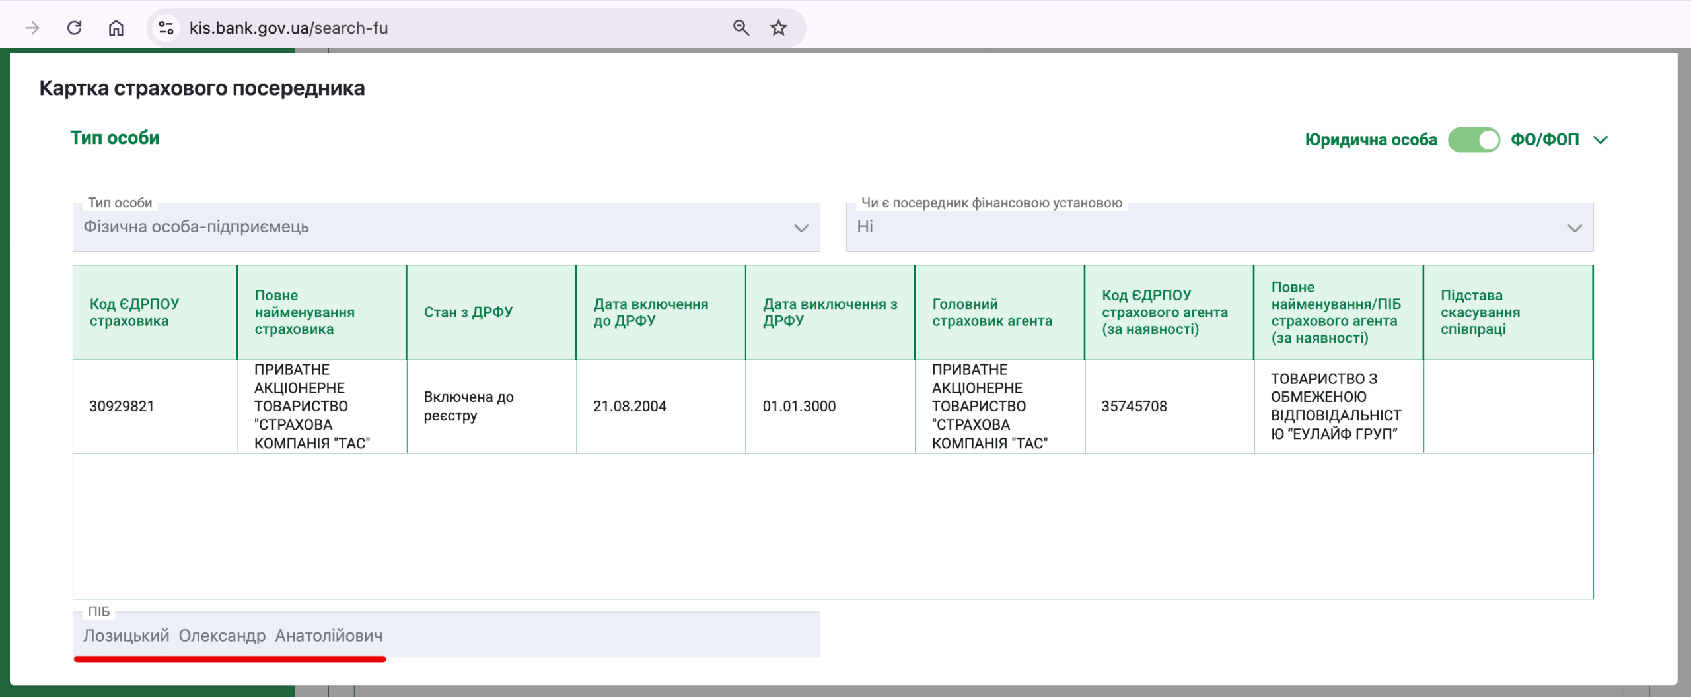1691x697 pixels.
Task: Click the browser forward arrow
Action: pyautogui.click(x=32, y=28)
